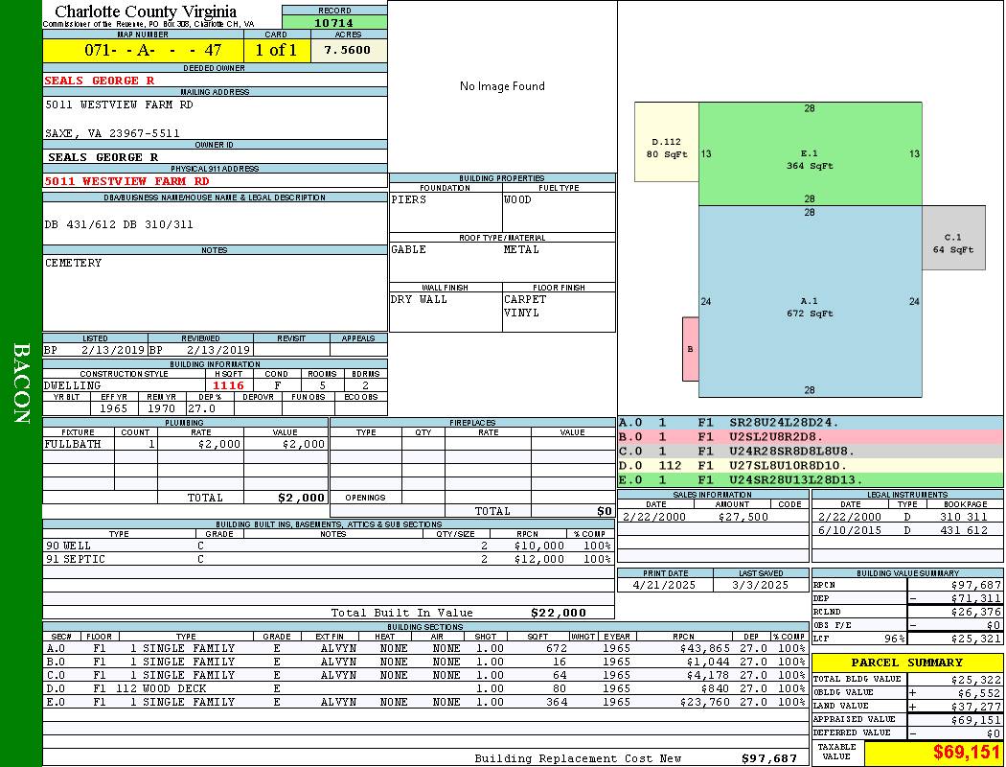Select building section row B.0 with 16 sqft

[x=425, y=662]
